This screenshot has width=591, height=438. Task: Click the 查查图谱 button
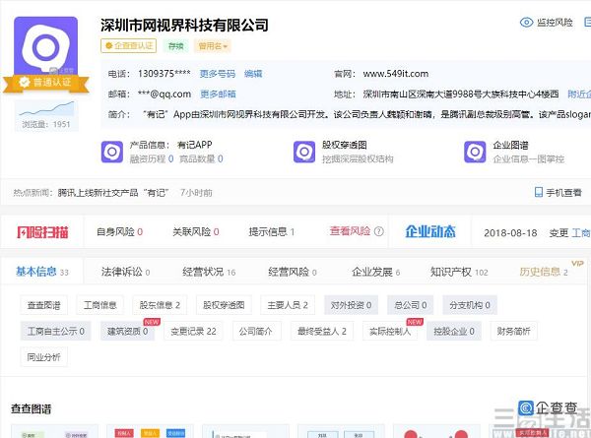43,305
